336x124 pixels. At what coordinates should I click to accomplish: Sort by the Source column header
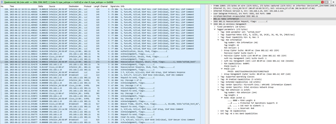58,6
